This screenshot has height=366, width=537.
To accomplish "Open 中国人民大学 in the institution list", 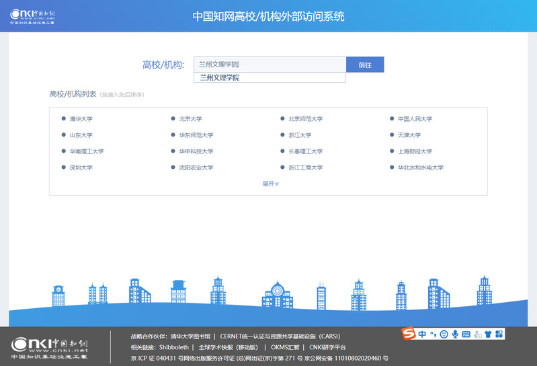I will (415, 119).
